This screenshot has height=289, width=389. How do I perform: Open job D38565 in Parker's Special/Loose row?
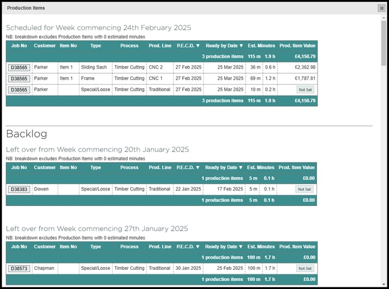point(19,89)
